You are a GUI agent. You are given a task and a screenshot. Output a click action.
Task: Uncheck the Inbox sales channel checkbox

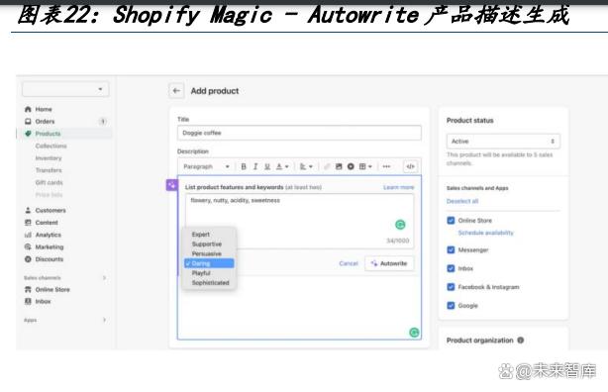click(x=451, y=268)
